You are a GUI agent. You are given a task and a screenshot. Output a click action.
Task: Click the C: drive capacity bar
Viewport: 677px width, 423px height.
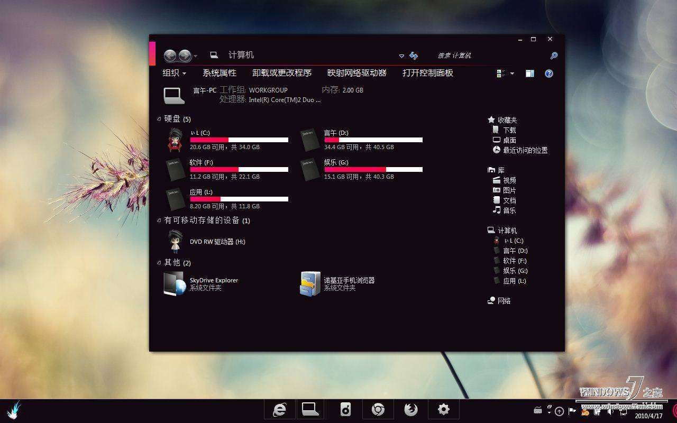[238, 140]
